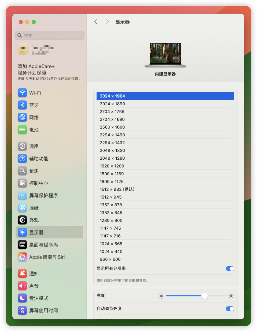This screenshot has height=332, width=257.
Task: Go back with the left chevron
Action: [96, 22]
